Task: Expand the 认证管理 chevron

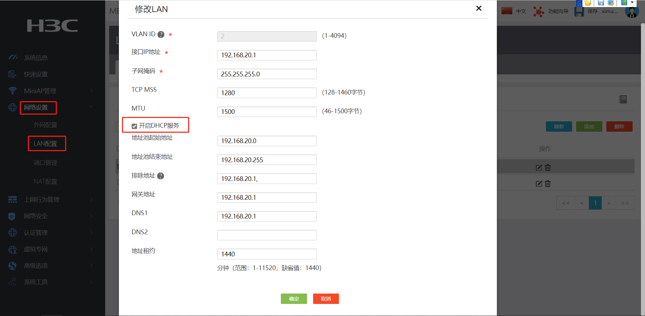Action: pos(91,233)
